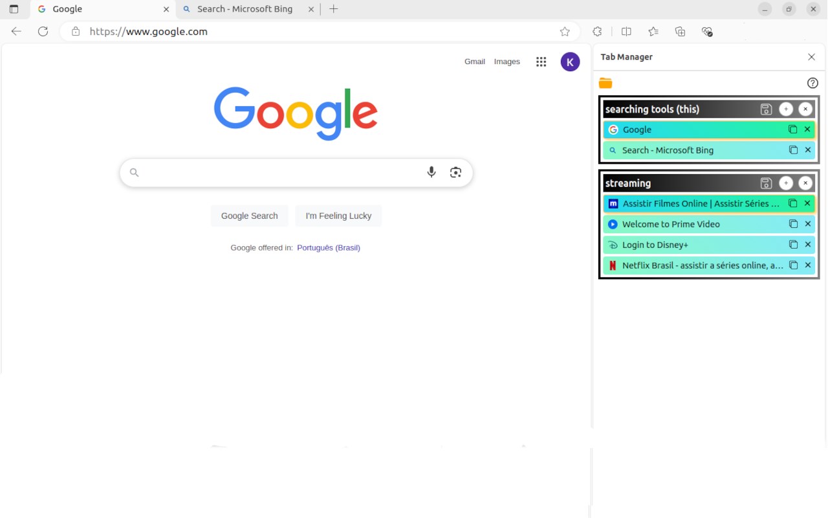This screenshot has height=518, width=828.
Task: Open the Extensions puzzle icon
Action: [x=597, y=31]
